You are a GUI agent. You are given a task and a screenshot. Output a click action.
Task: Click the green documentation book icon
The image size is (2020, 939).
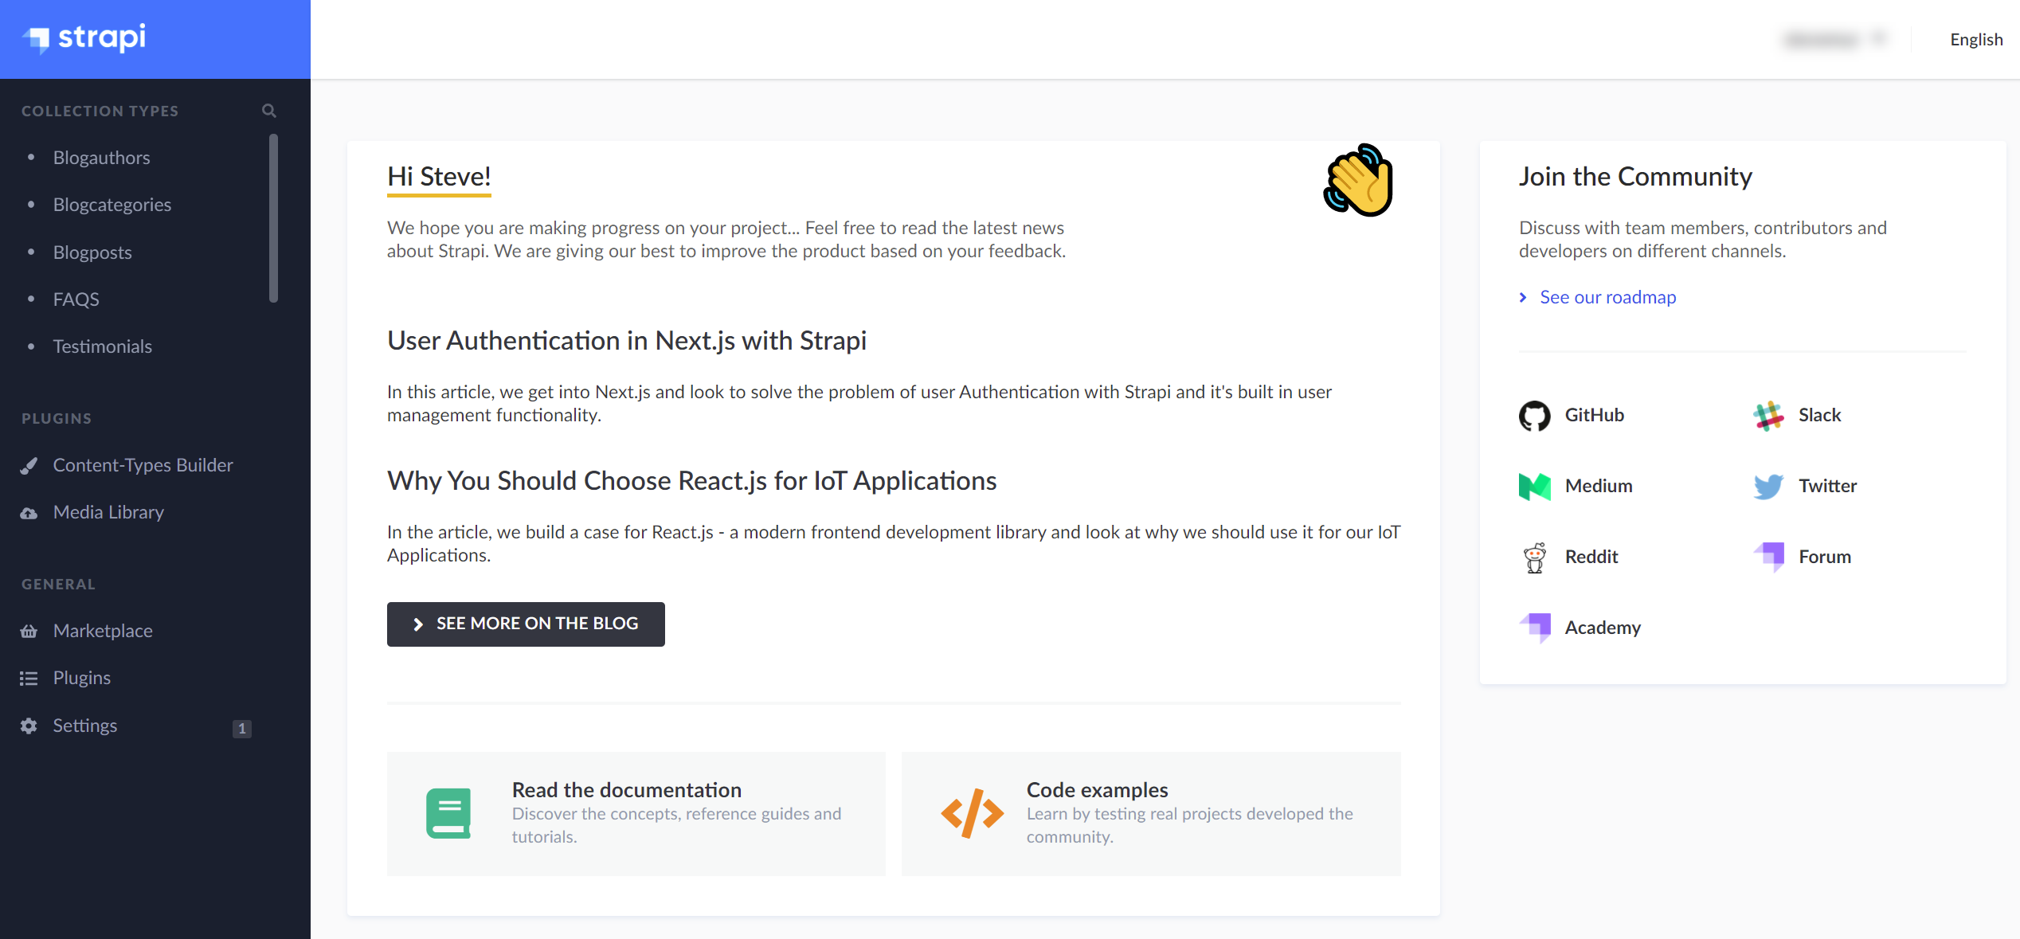point(448,813)
